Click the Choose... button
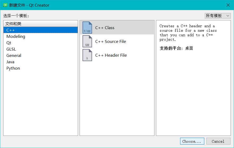This screenshot has height=148, width=234. [x=192, y=141]
